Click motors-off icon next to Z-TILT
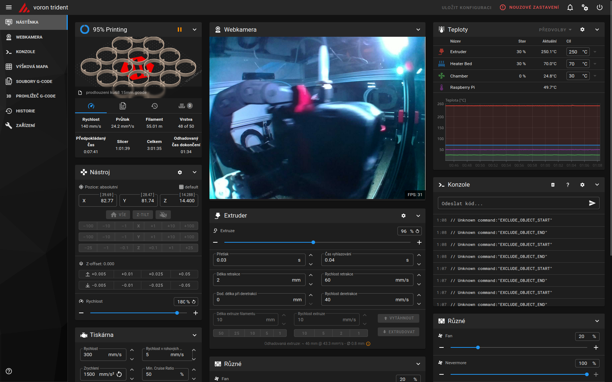This screenshot has width=612, height=382. click(x=163, y=215)
